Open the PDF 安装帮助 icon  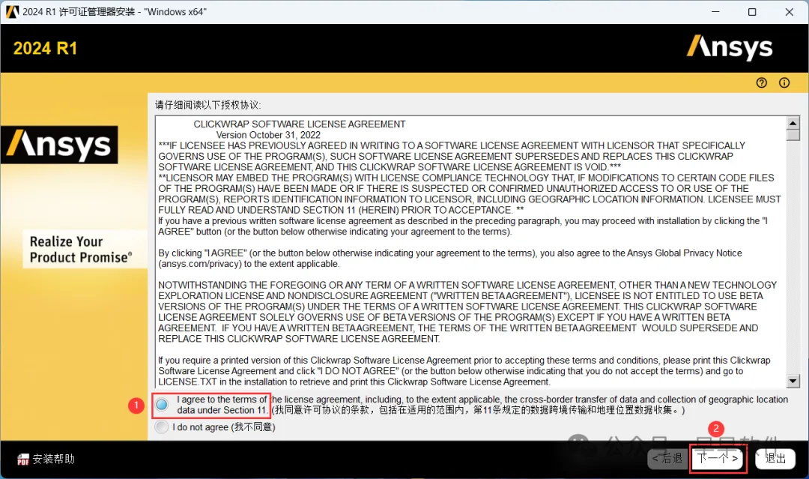pos(23,460)
